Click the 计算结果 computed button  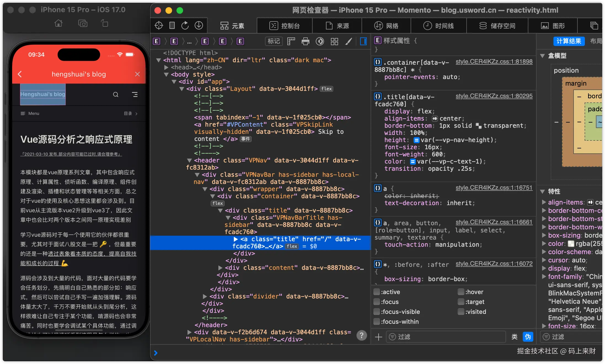click(569, 41)
